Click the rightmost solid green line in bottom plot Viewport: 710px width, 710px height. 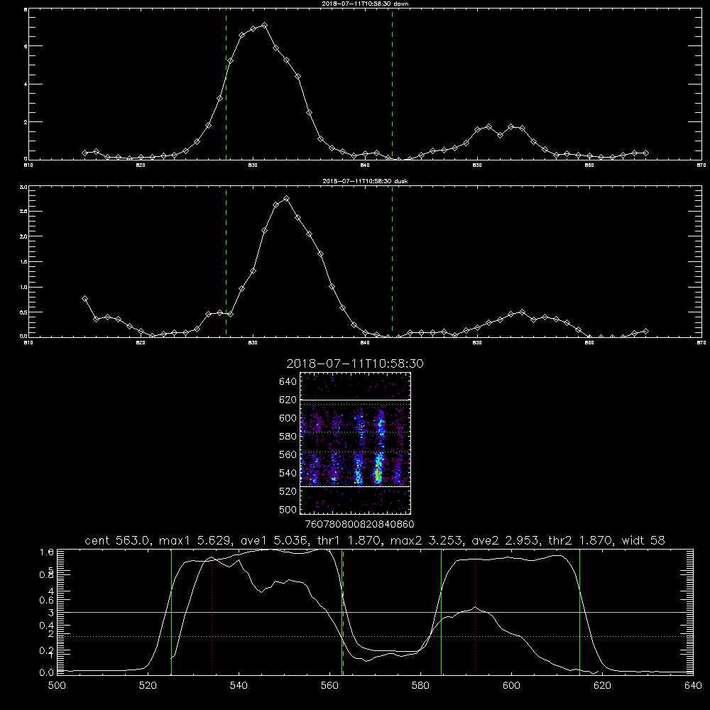point(579,612)
